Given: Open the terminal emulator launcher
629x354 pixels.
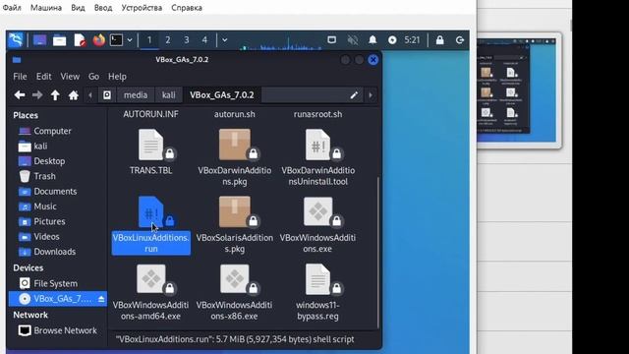Looking at the screenshot, I should (116, 40).
